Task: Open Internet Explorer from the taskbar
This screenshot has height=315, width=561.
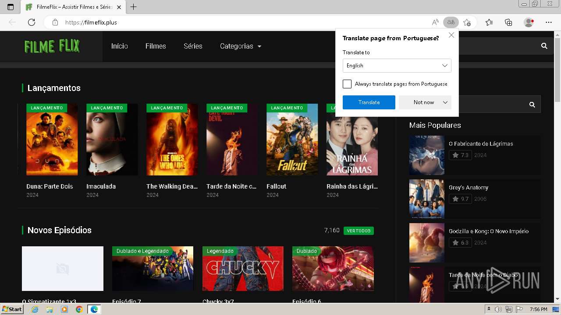Action: (x=35, y=309)
